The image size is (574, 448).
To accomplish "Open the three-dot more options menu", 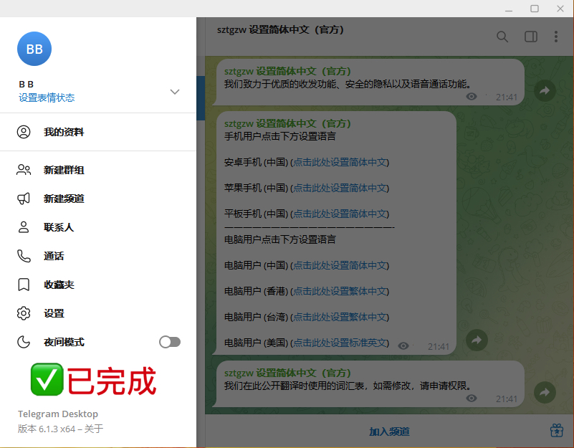I will point(556,37).
